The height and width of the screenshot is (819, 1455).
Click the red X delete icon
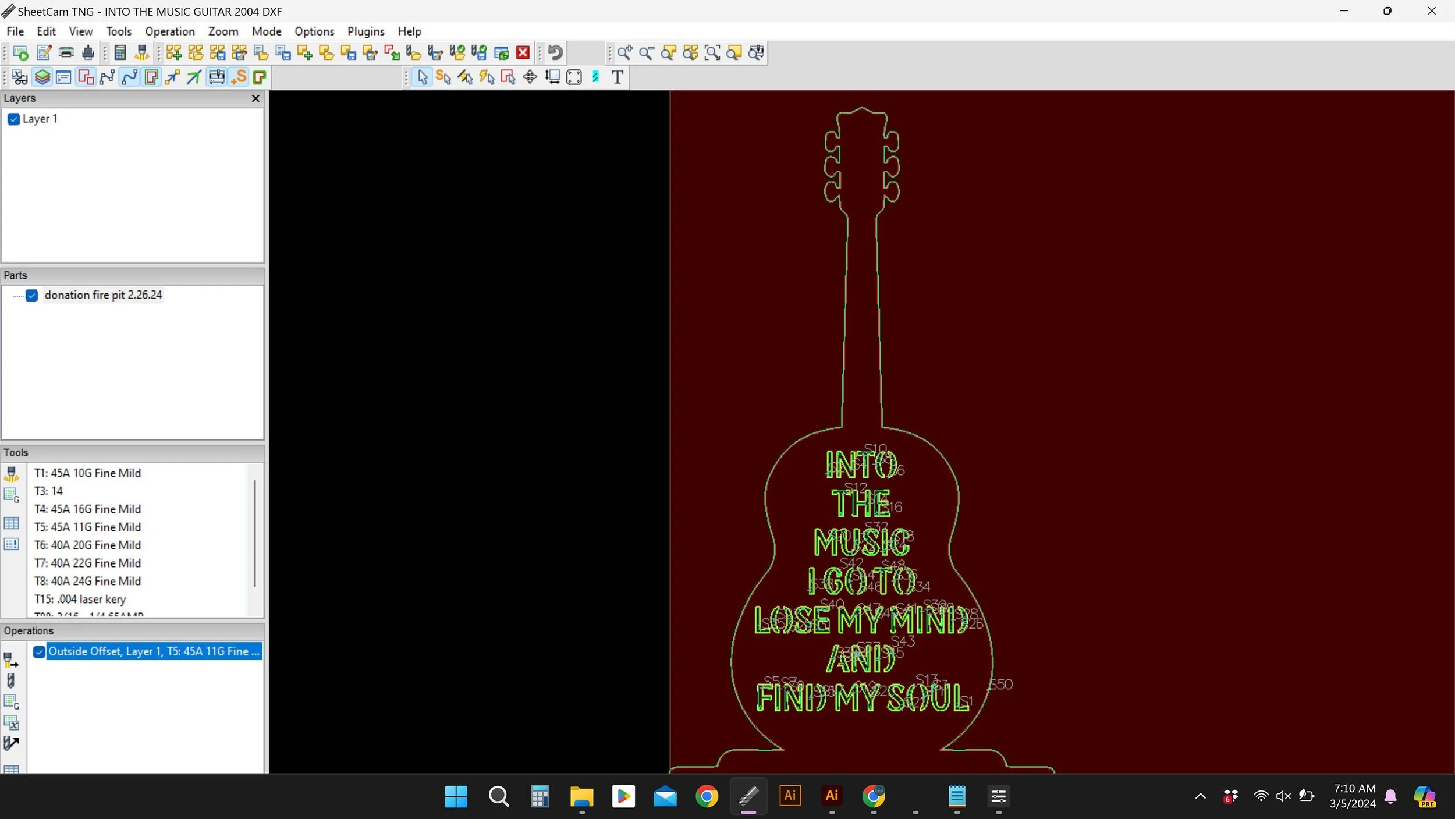523,53
